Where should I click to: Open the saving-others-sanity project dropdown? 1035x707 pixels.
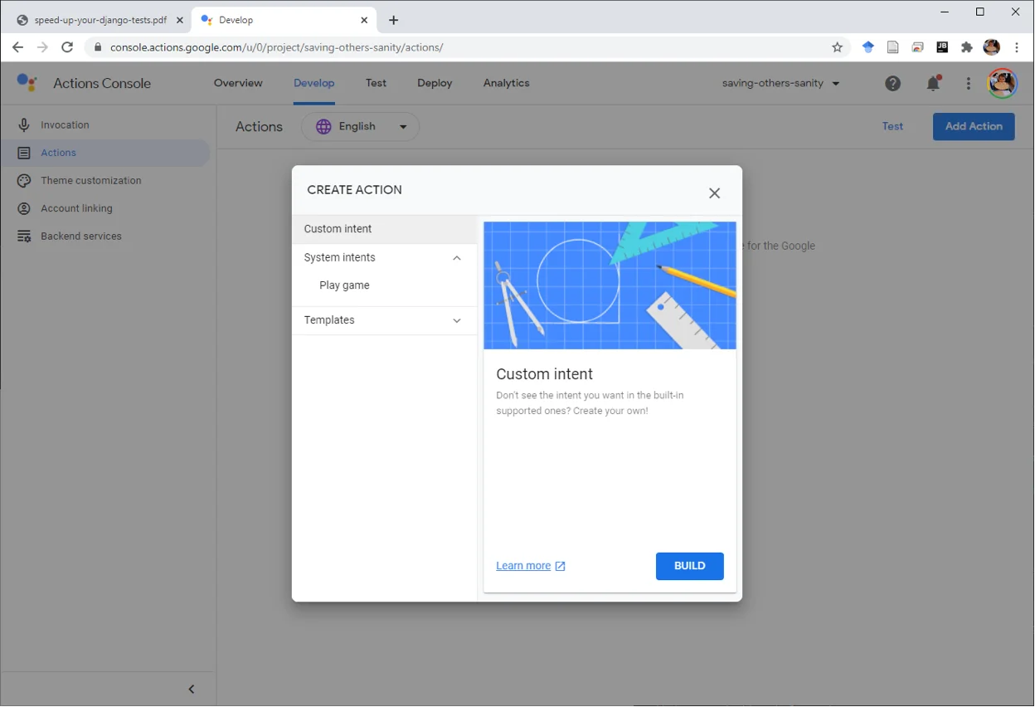click(780, 83)
